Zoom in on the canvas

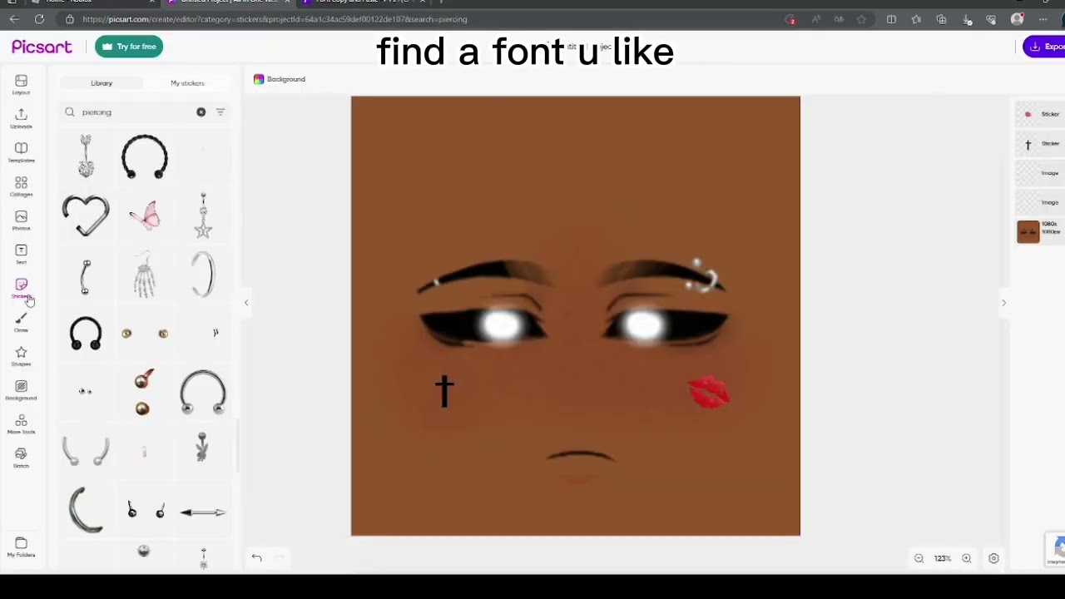tap(967, 558)
